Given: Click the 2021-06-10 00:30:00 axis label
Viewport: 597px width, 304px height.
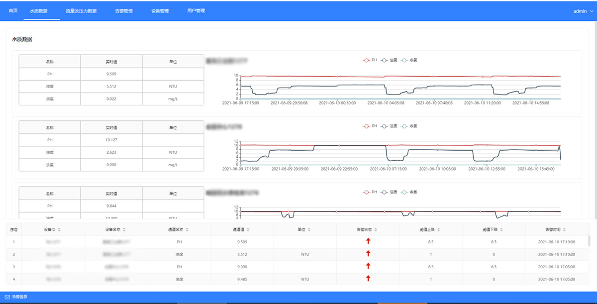Looking at the screenshot, I should point(337,103).
